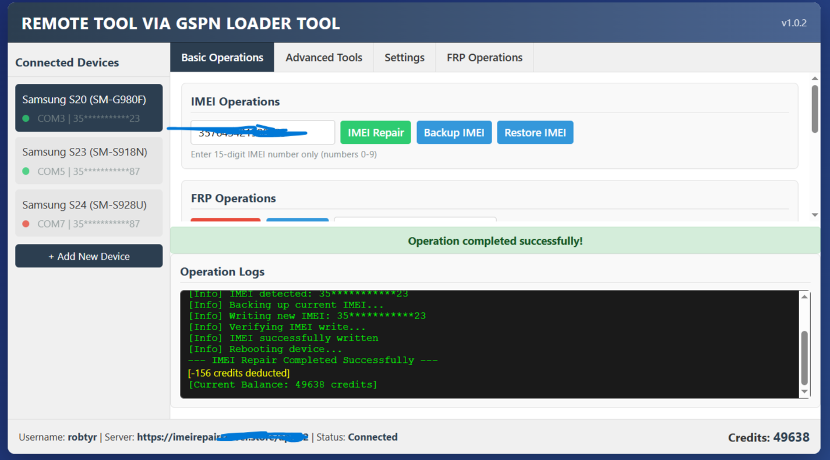Go to the FRP Operations tab
This screenshot has width=830, height=460.
pyautogui.click(x=484, y=58)
